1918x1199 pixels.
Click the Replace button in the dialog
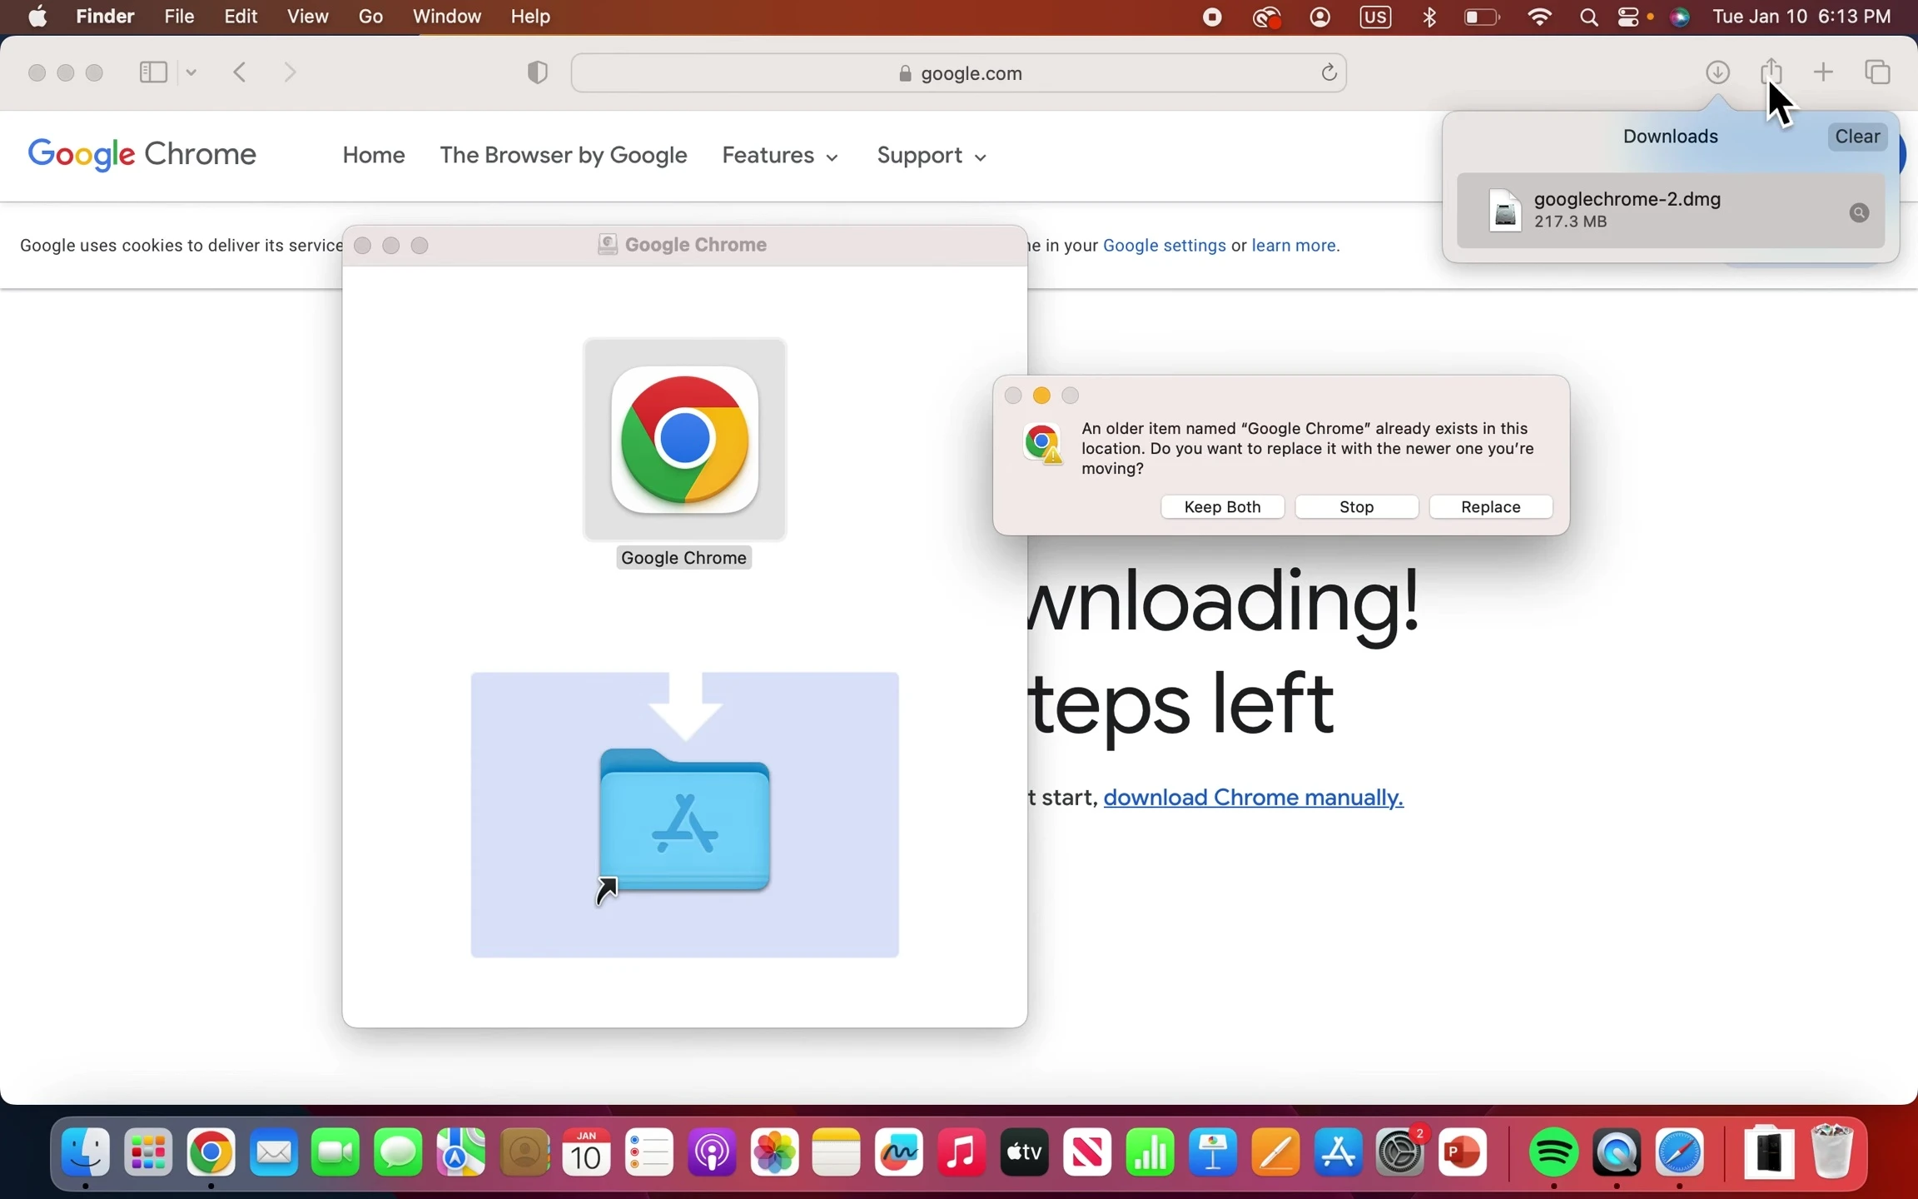[x=1490, y=507]
